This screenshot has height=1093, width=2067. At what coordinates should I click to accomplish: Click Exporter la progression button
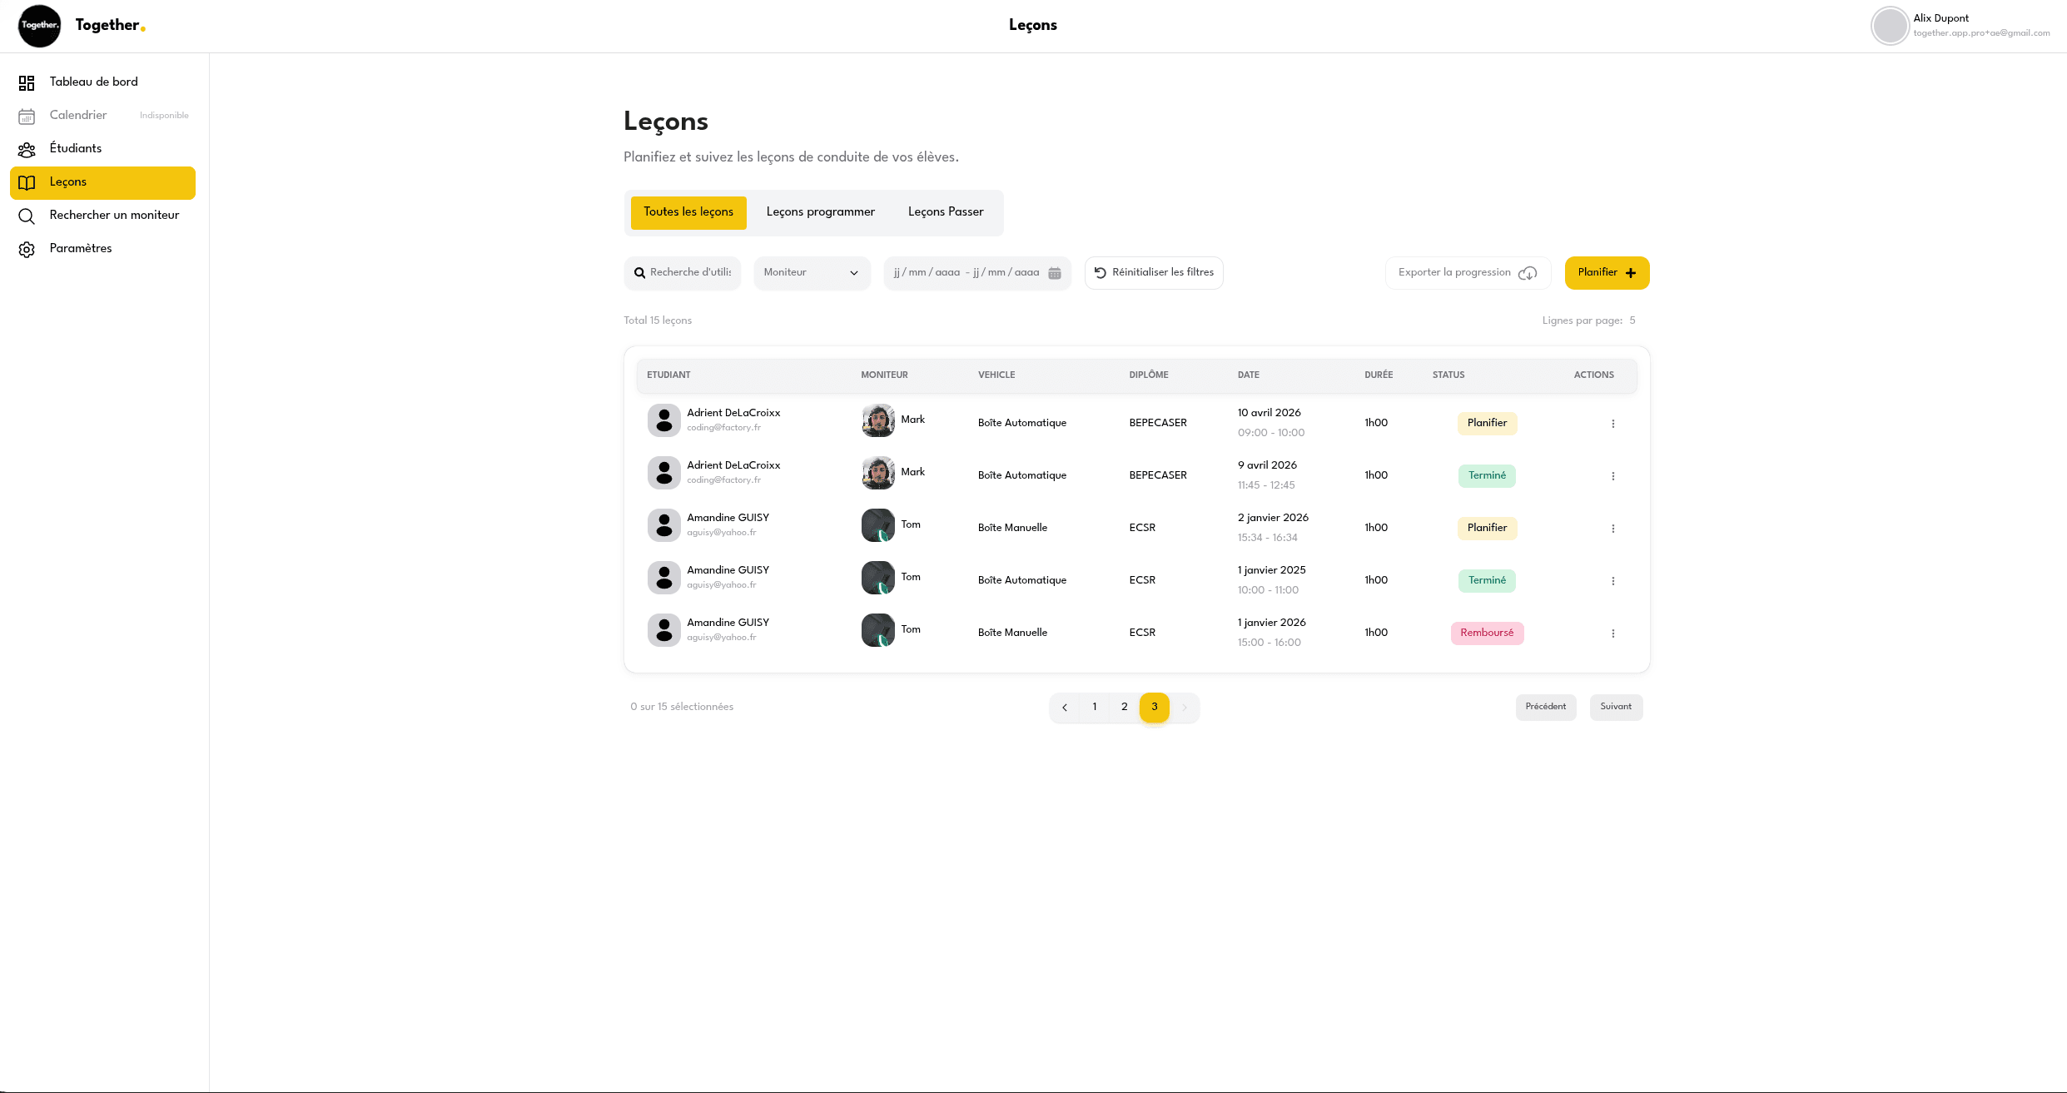(x=1468, y=273)
